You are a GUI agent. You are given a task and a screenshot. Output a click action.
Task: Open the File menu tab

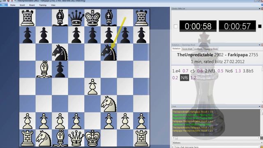[x=4, y=5]
